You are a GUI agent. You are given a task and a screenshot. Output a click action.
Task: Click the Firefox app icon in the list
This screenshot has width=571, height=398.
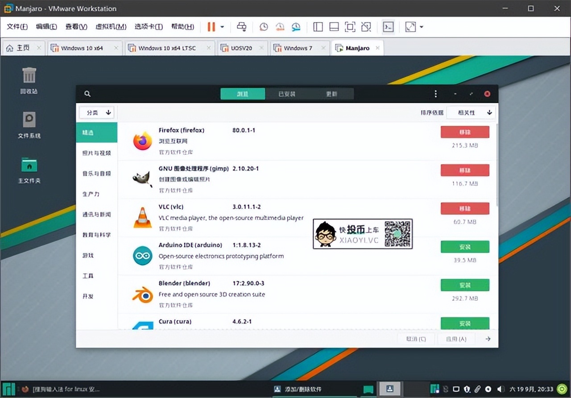[x=142, y=141]
